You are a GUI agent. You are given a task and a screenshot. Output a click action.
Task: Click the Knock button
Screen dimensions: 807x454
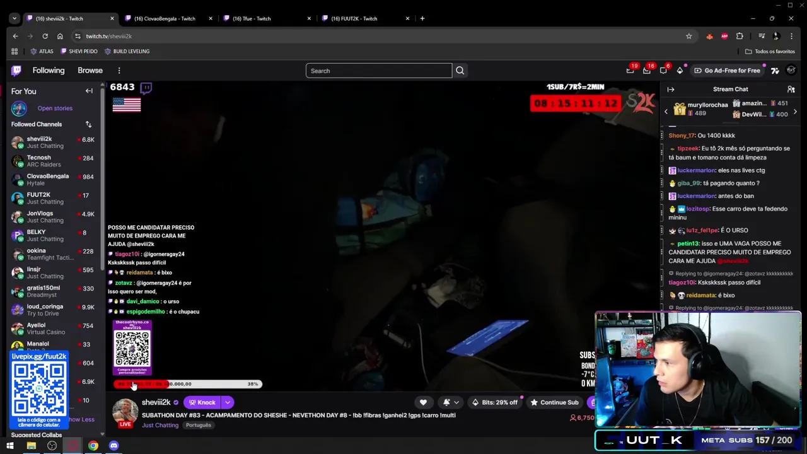(202, 402)
